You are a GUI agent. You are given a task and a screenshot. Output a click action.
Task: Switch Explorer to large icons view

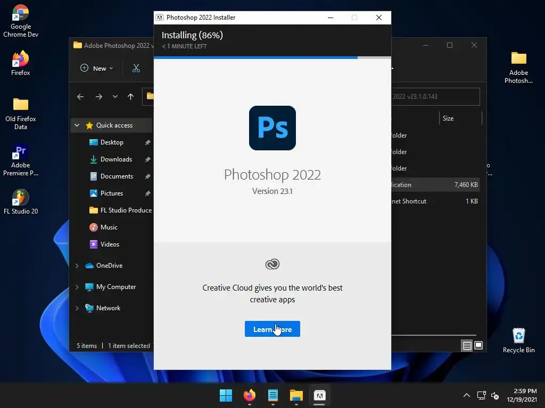(x=478, y=345)
